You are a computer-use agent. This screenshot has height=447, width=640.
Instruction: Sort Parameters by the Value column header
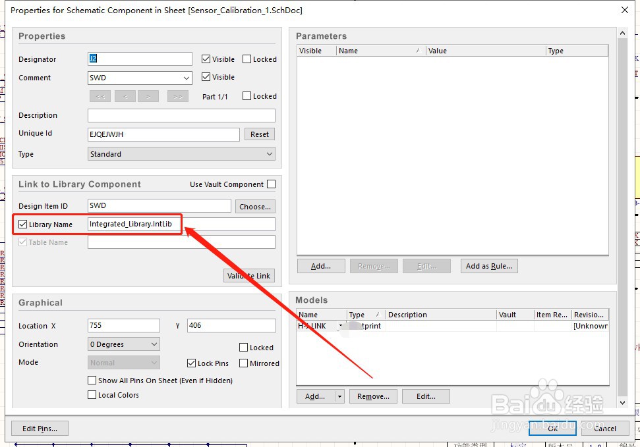486,51
